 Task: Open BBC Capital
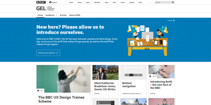pos(132,3)
